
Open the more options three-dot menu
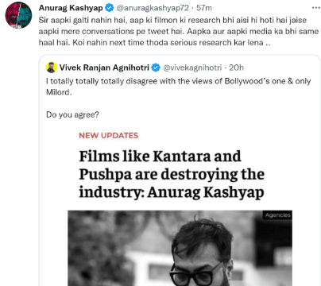pos(315,8)
